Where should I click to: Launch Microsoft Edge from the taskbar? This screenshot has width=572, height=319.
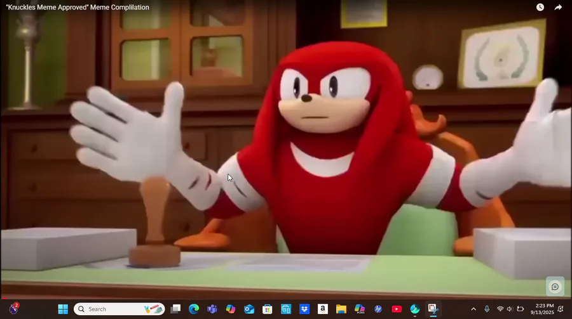tap(194, 309)
